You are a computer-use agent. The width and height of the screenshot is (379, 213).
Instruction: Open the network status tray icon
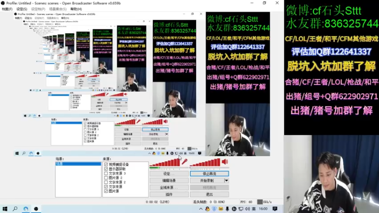pyautogui.click(x=241, y=209)
